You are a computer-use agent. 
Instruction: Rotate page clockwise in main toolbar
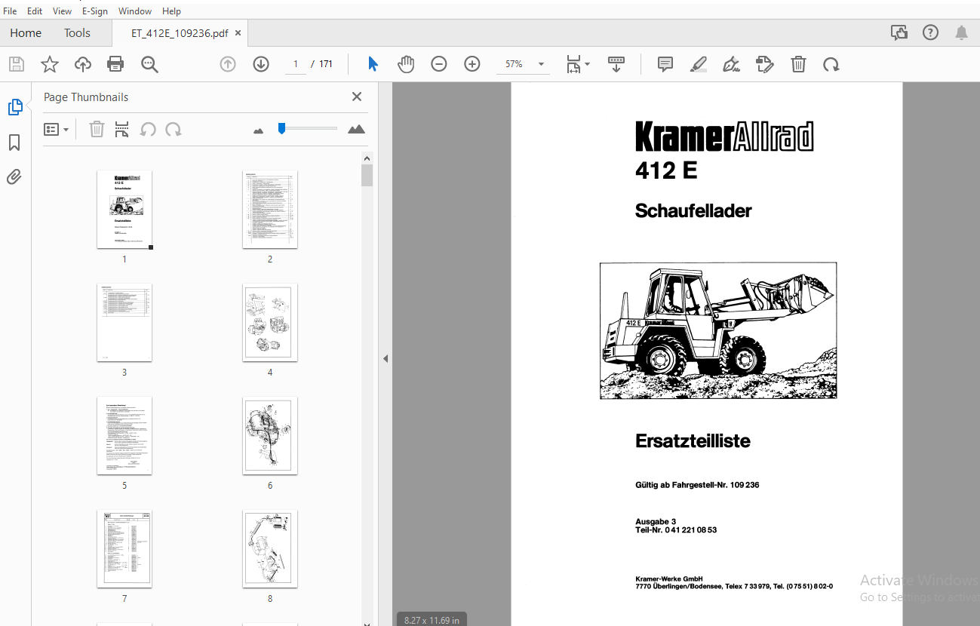[831, 65]
